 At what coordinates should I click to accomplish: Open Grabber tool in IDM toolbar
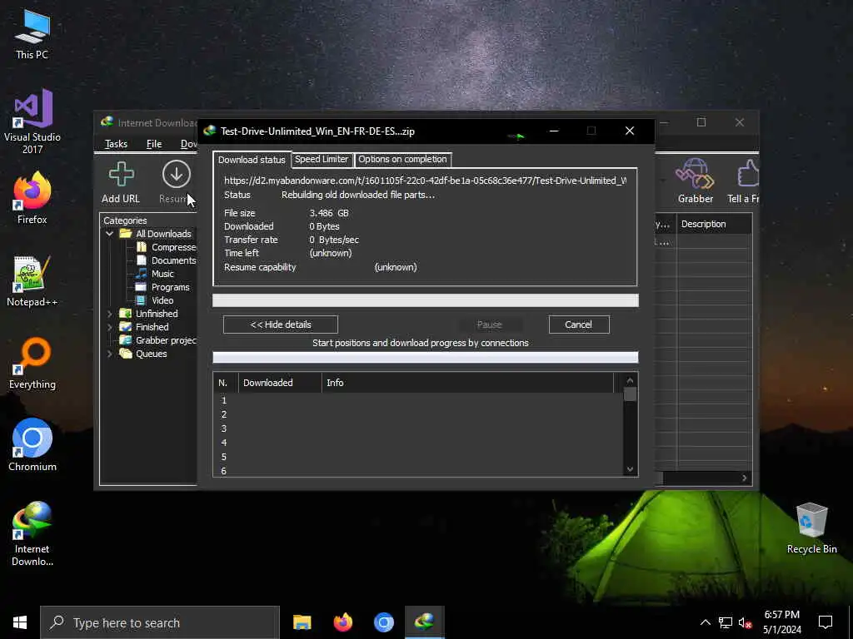696,181
